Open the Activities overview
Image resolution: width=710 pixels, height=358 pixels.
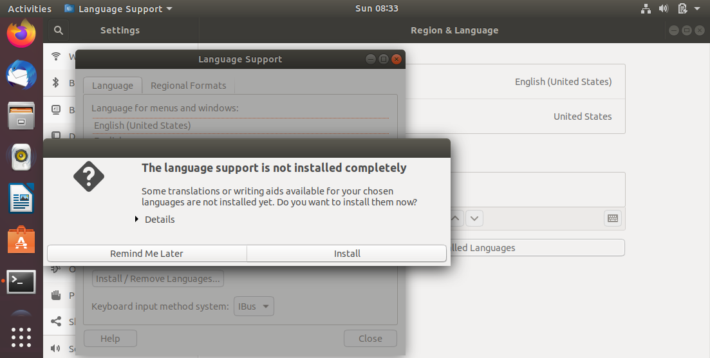30,9
